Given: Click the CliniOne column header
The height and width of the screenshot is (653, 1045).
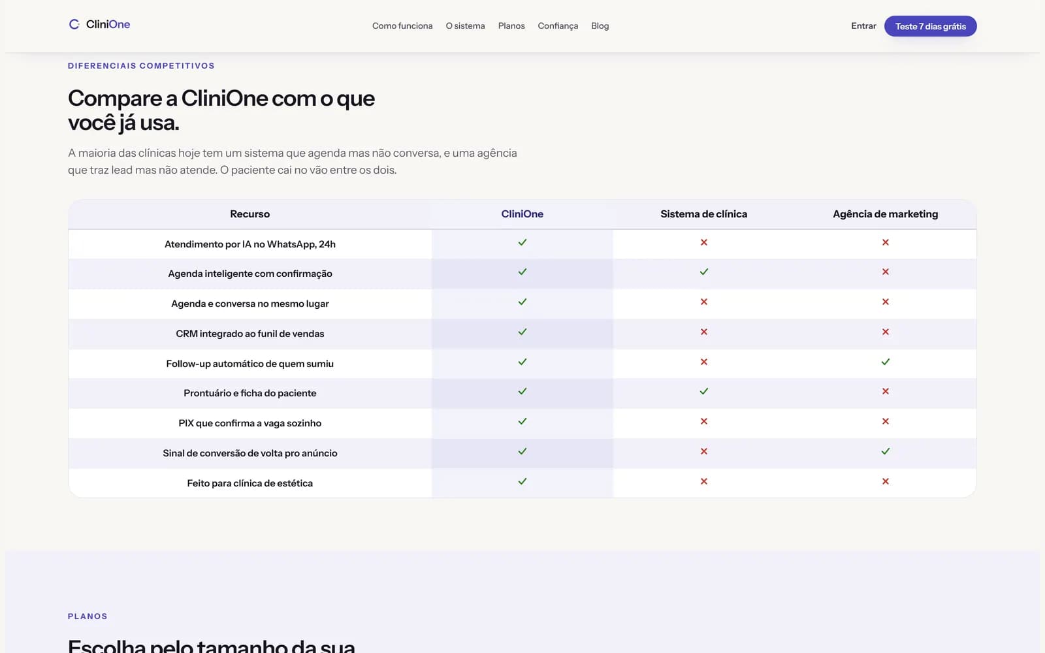Looking at the screenshot, I should pyautogui.click(x=522, y=214).
